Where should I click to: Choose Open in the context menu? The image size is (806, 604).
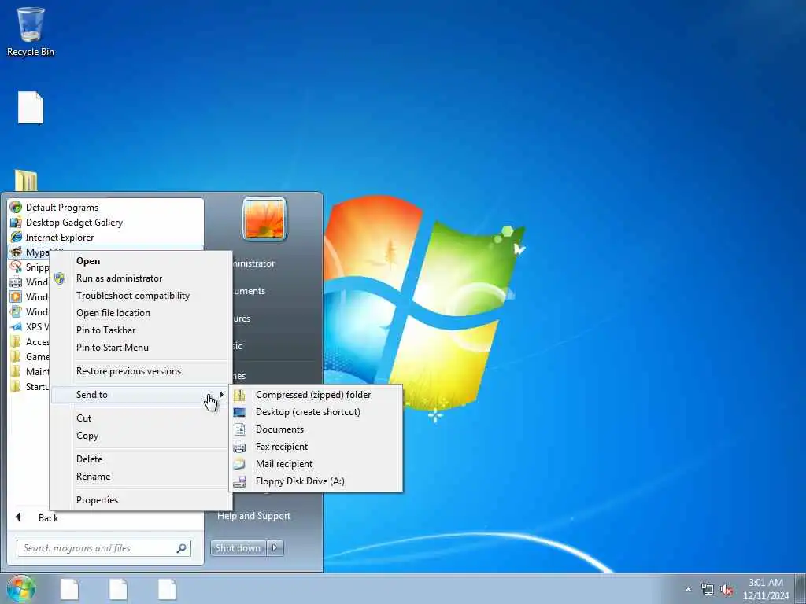88,261
